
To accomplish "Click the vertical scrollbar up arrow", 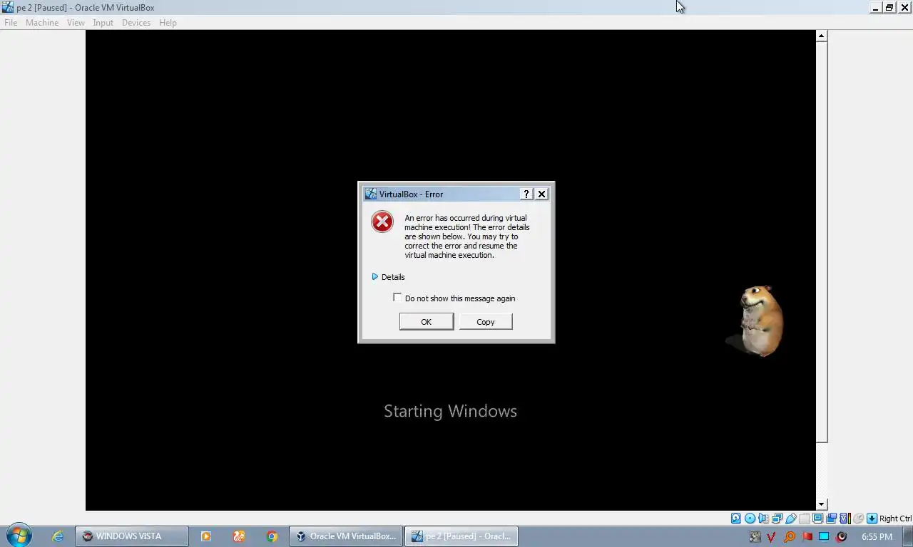I will pyautogui.click(x=822, y=36).
